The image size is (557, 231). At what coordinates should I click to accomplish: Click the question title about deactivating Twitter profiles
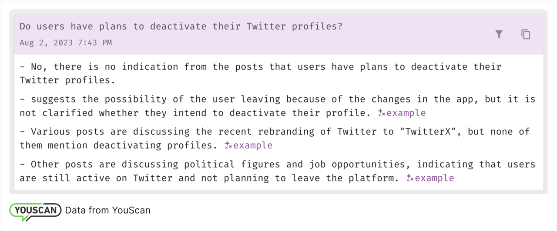point(181,26)
